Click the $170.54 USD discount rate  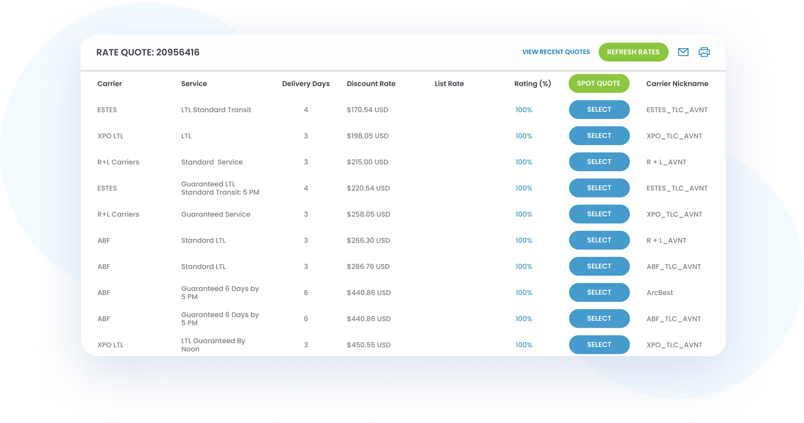click(x=367, y=110)
